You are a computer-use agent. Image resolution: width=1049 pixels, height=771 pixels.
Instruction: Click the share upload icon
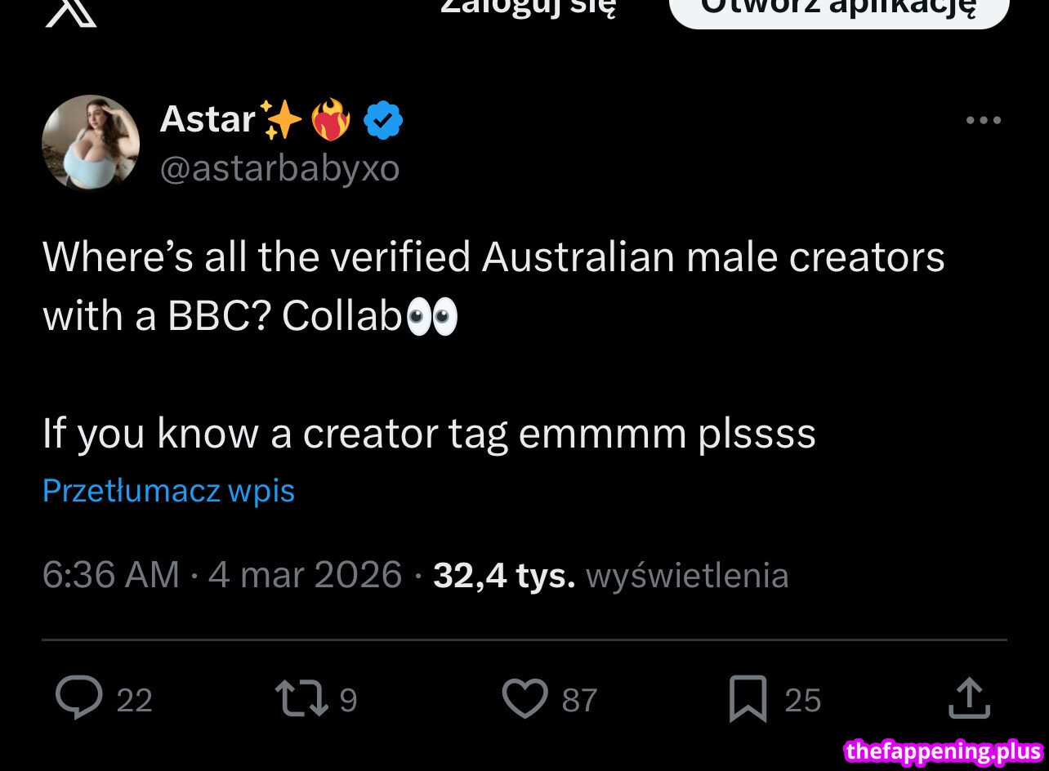point(969,699)
